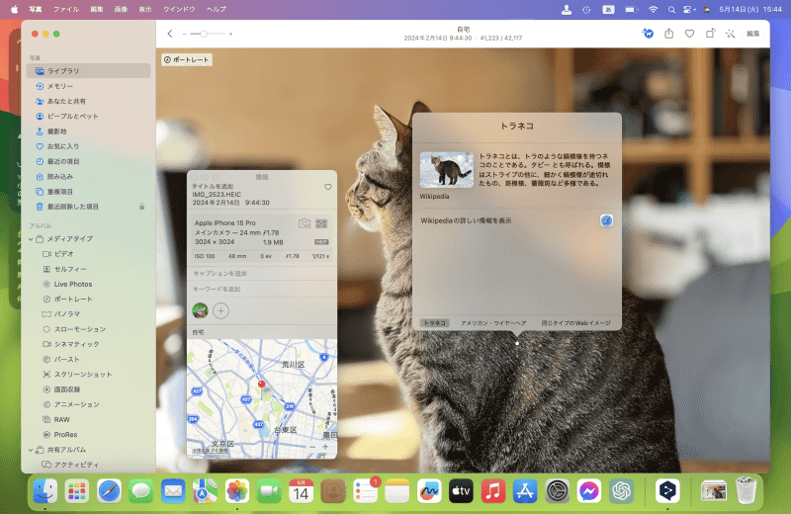Open 読み込み in sidebar
The height and width of the screenshot is (514, 791).
tap(89, 177)
